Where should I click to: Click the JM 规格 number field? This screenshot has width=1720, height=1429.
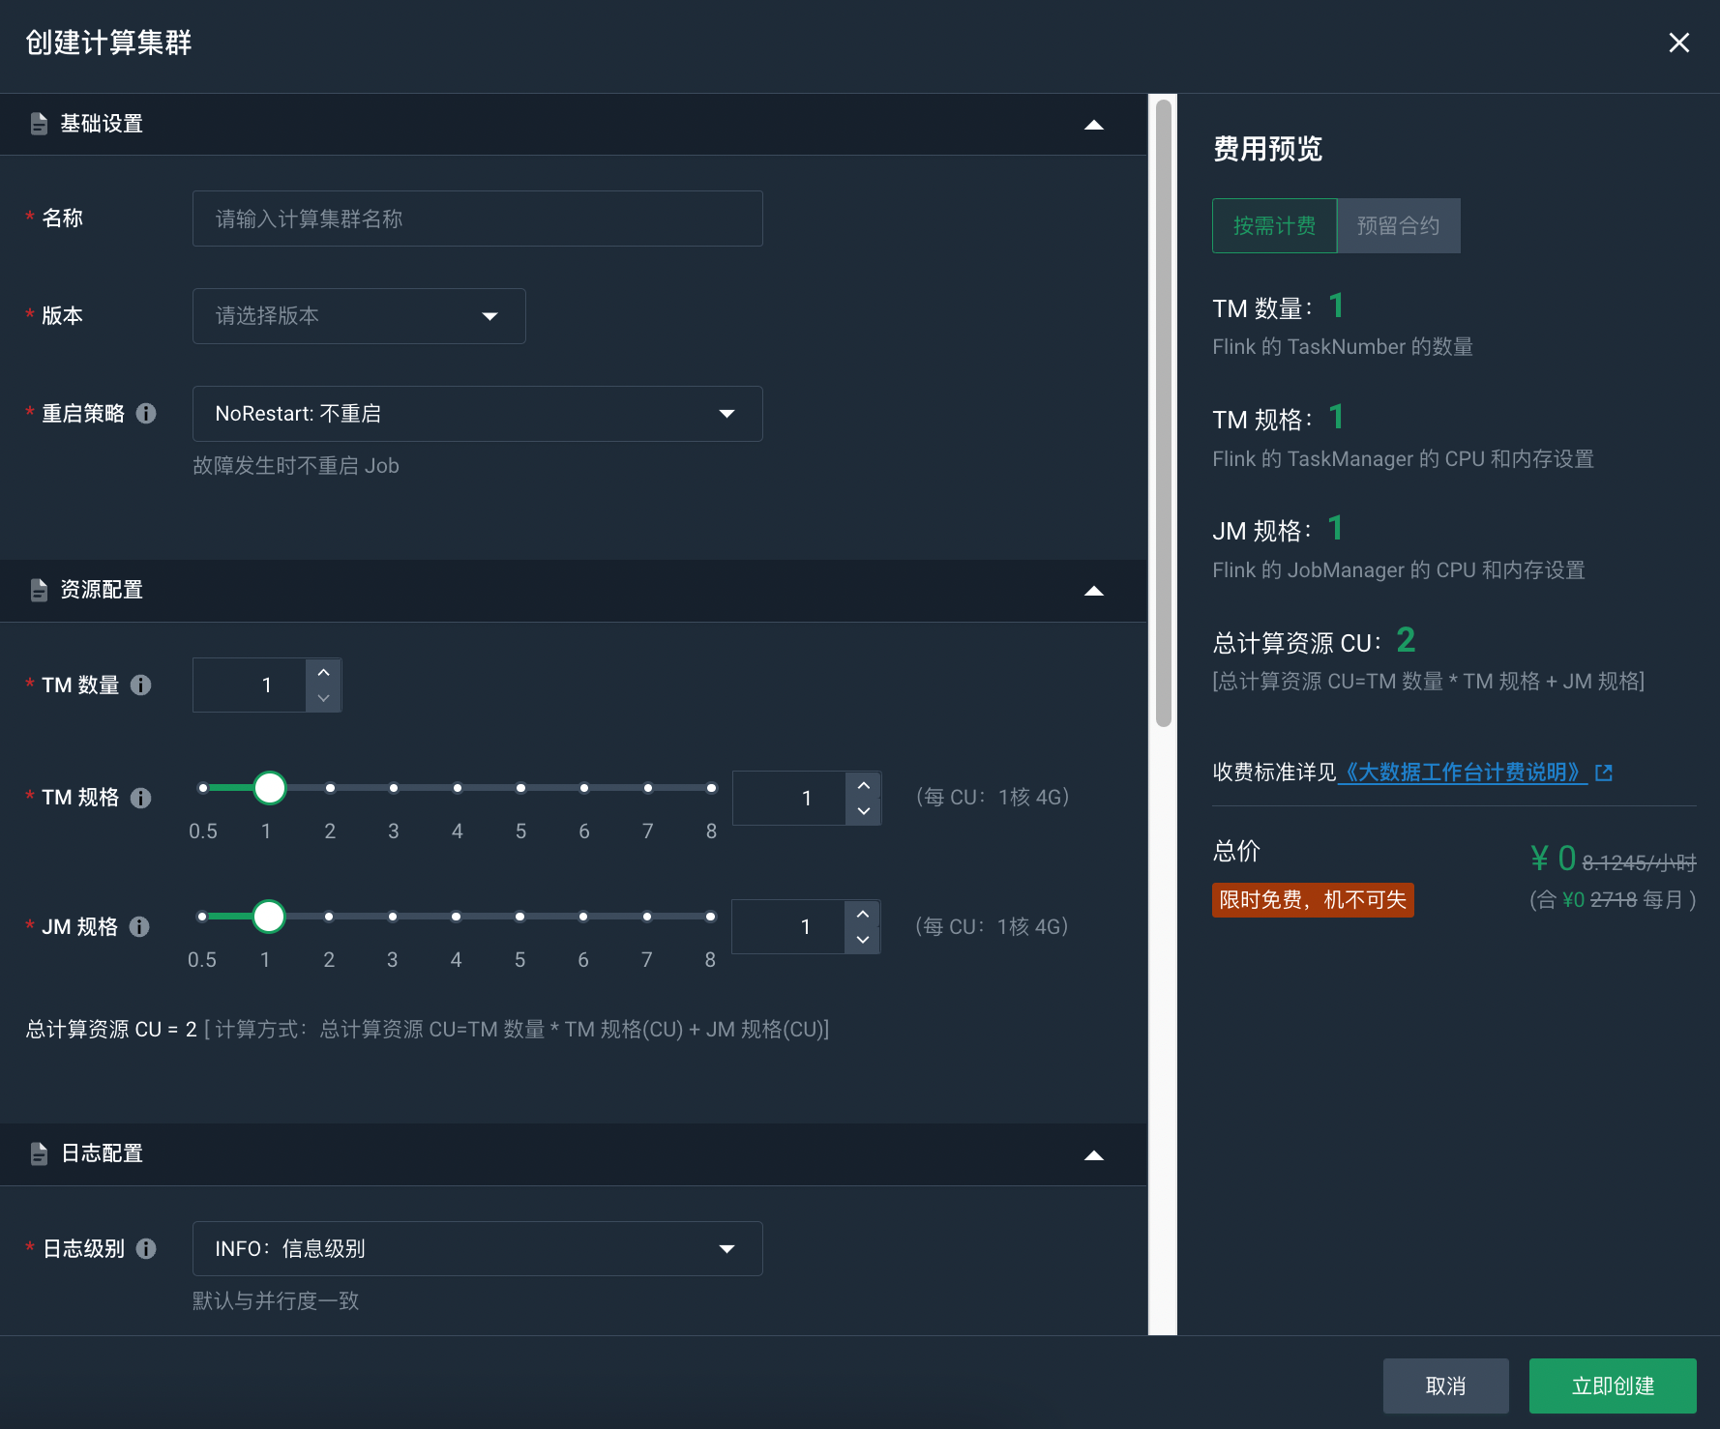pos(788,927)
